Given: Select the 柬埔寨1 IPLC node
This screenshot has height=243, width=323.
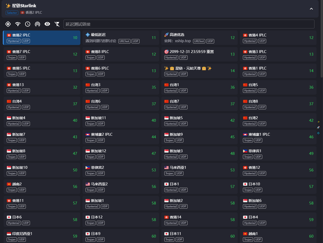Looking at the screenshot, I should tap(278, 137).
